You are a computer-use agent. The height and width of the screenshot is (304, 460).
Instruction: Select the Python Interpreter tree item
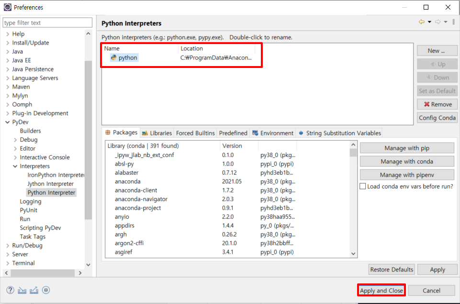click(51, 192)
